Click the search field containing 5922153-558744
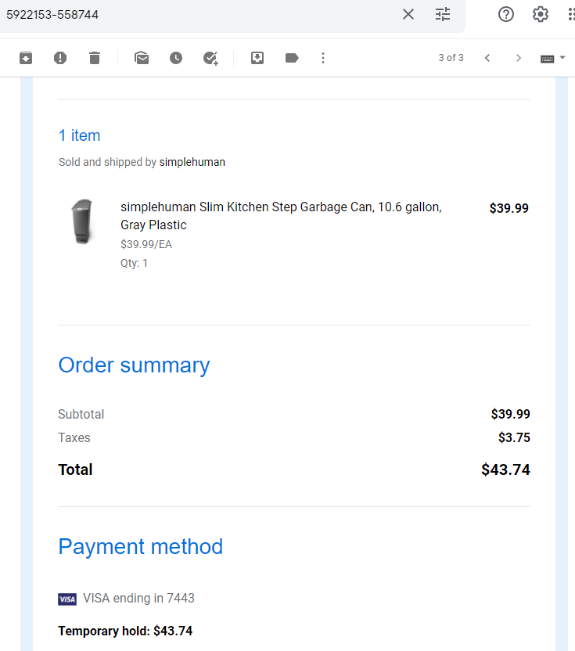Viewport: 575px width, 651px height. pos(199,15)
